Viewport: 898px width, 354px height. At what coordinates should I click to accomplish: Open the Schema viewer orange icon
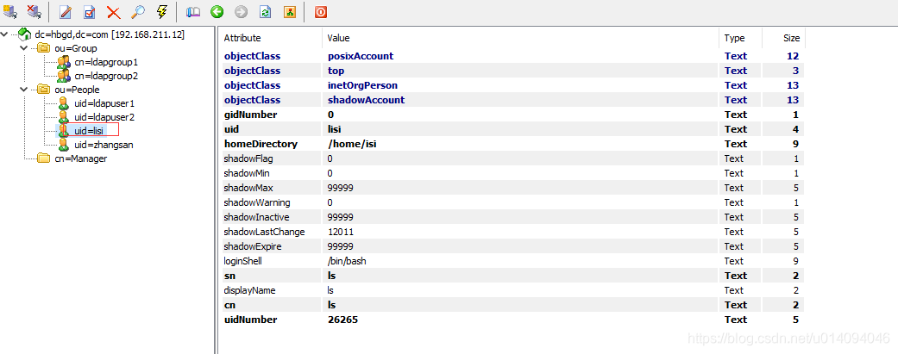pyautogui.click(x=289, y=11)
